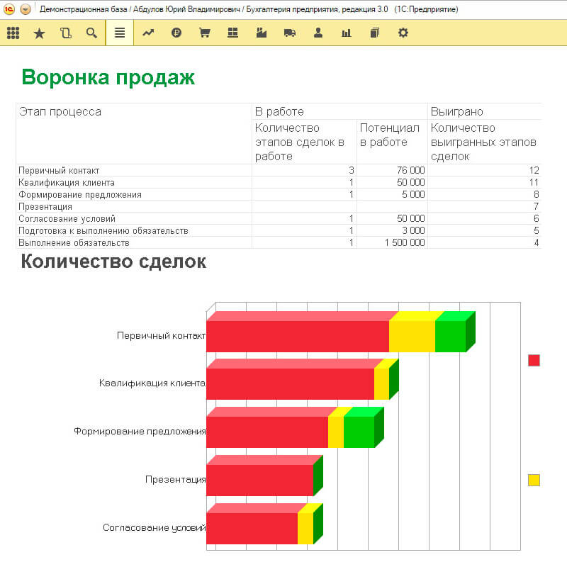Open Favorites star icon
The height and width of the screenshot is (567, 567).
[39, 33]
